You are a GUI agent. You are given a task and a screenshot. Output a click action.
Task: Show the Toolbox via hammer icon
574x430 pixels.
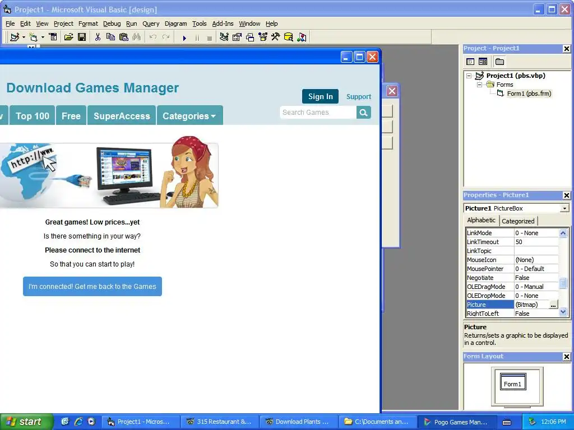[x=276, y=37]
